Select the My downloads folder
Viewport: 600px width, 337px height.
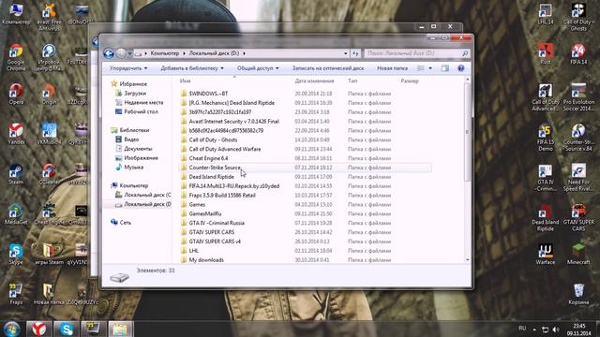pos(206,260)
